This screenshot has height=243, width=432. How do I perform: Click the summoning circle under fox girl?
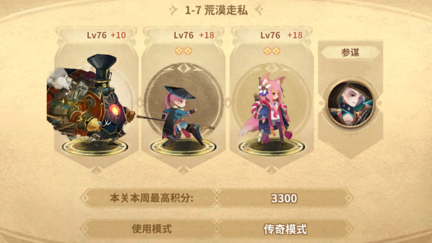[x=271, y=147]
